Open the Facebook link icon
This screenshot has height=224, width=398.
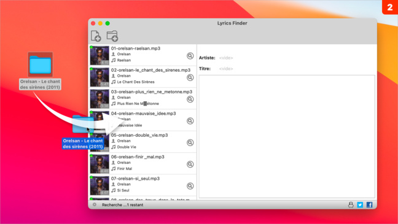[x=370, y=205]
